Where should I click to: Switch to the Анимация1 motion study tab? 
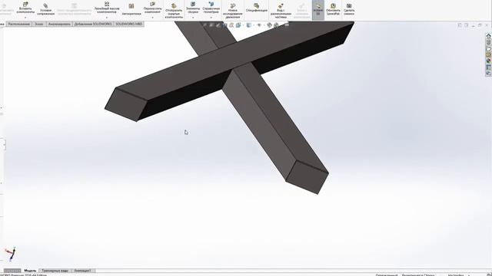pos(83,271)
